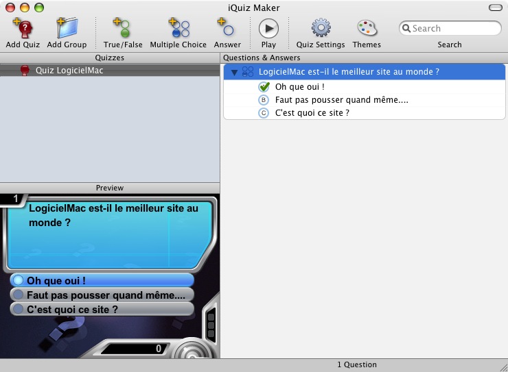Select answer 'C'est quoi ce site ?'

[x=312, y=113]
